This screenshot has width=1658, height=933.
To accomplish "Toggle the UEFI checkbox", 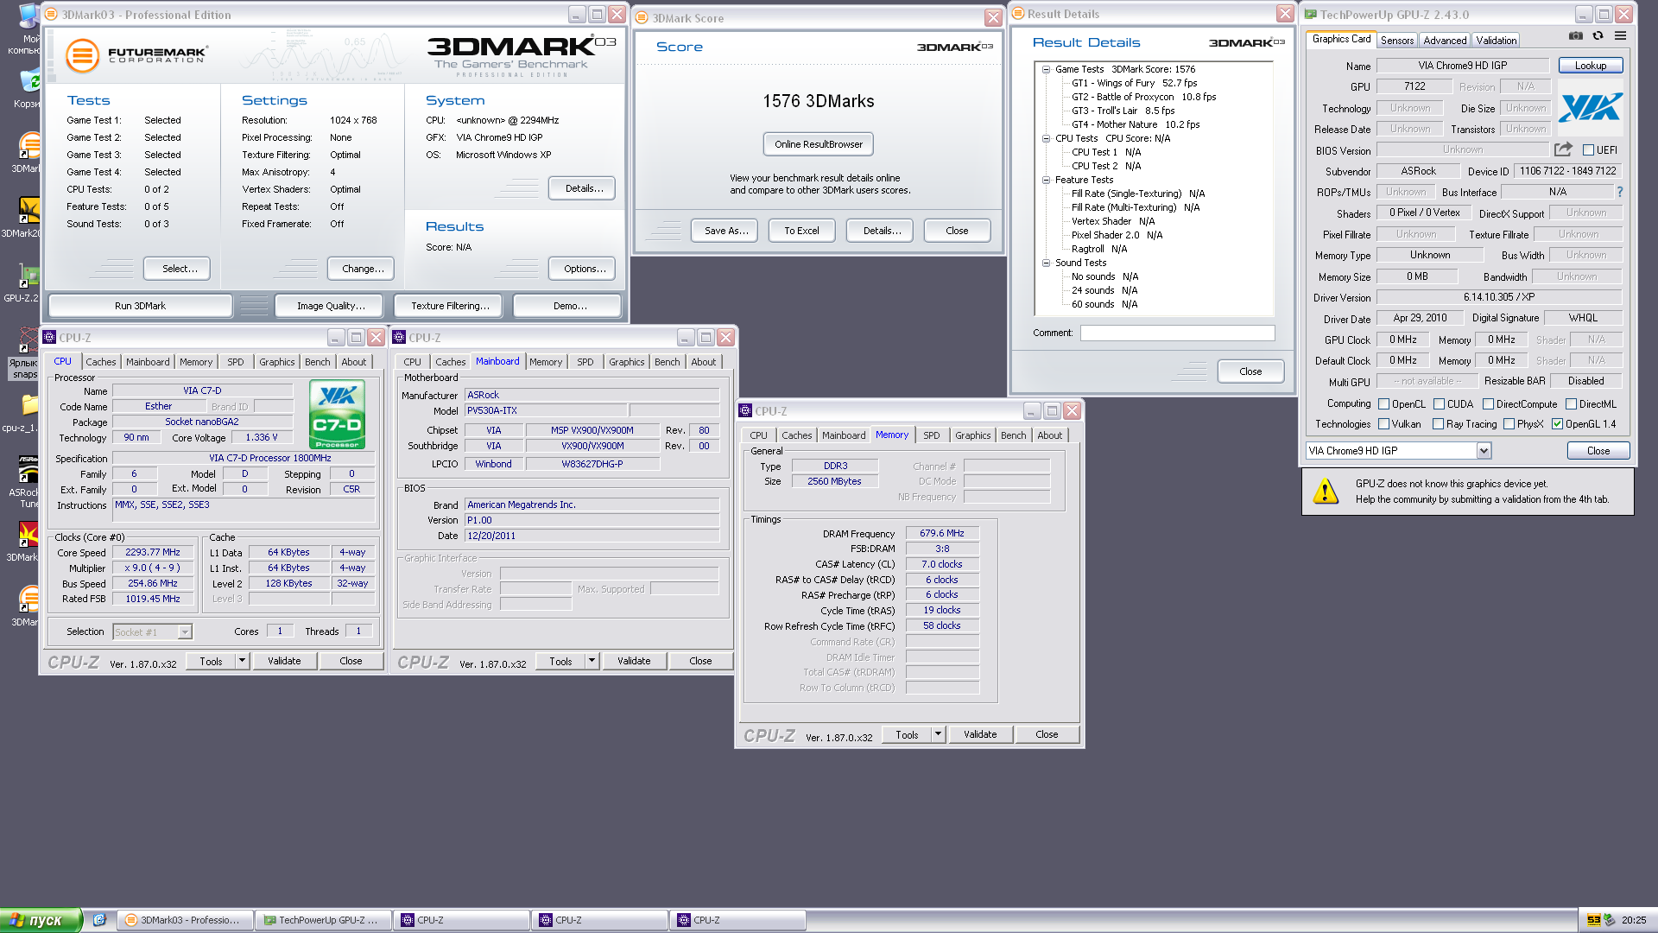I will click(1588, 150).
